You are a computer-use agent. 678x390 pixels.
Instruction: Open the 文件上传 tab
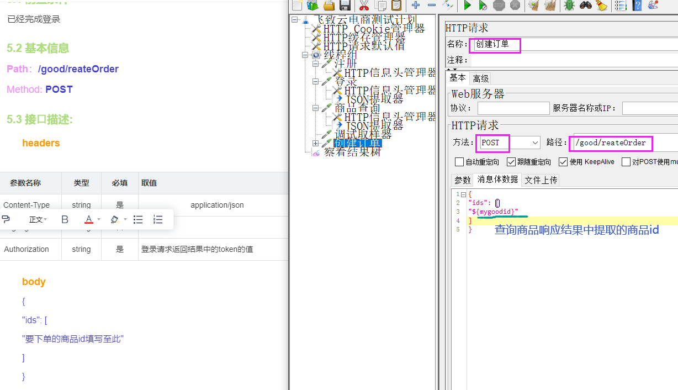pyautogui.click(x=540, y=180)
